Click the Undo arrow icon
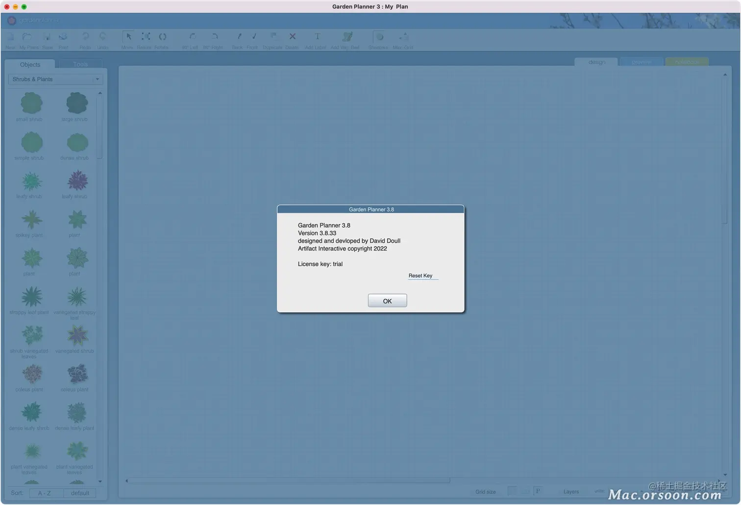741x505 pixels. [x=102, y=37]
